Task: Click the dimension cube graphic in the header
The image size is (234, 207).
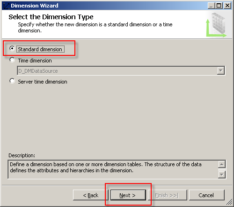Action: pyautogui.click(x=217, y=25)
